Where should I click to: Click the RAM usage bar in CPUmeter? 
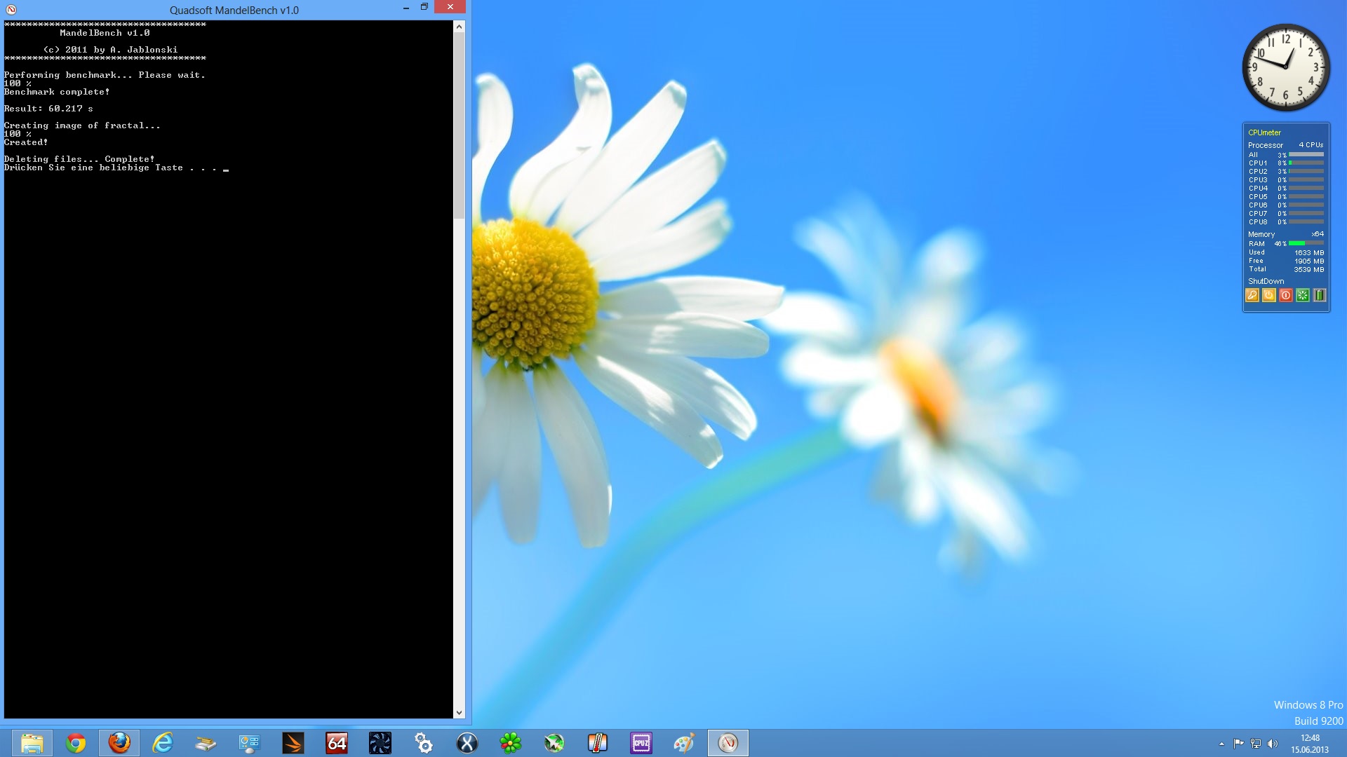coord(1306,243)
